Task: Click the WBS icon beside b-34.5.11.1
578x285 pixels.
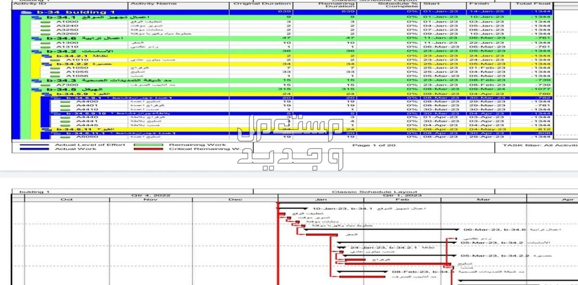Action: 56,133
